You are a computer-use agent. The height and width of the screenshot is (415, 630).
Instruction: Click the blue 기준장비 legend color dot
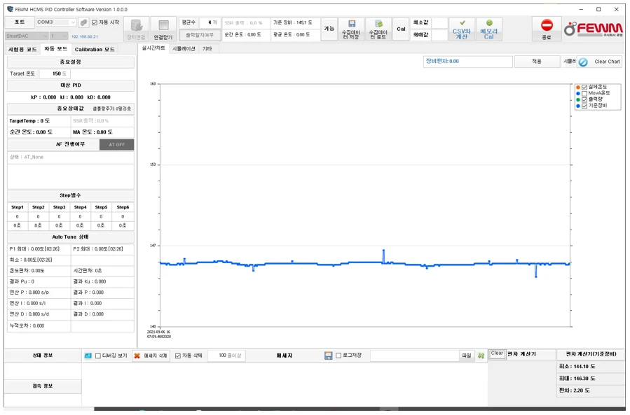click(577, 106)
